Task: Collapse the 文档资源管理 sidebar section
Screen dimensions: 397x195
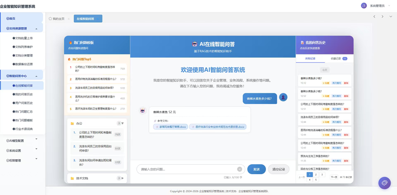Action: (36, 29)
